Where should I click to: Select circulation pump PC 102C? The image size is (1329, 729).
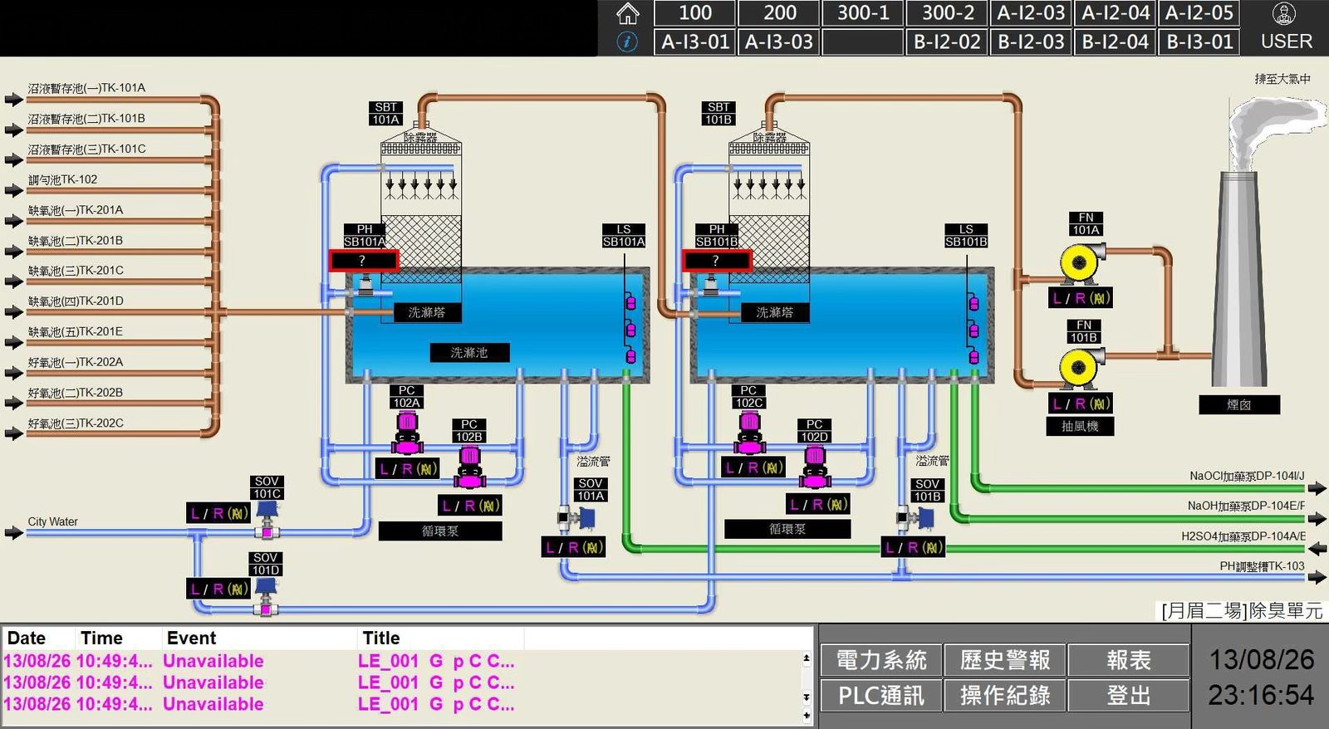(x=749, y=433)
